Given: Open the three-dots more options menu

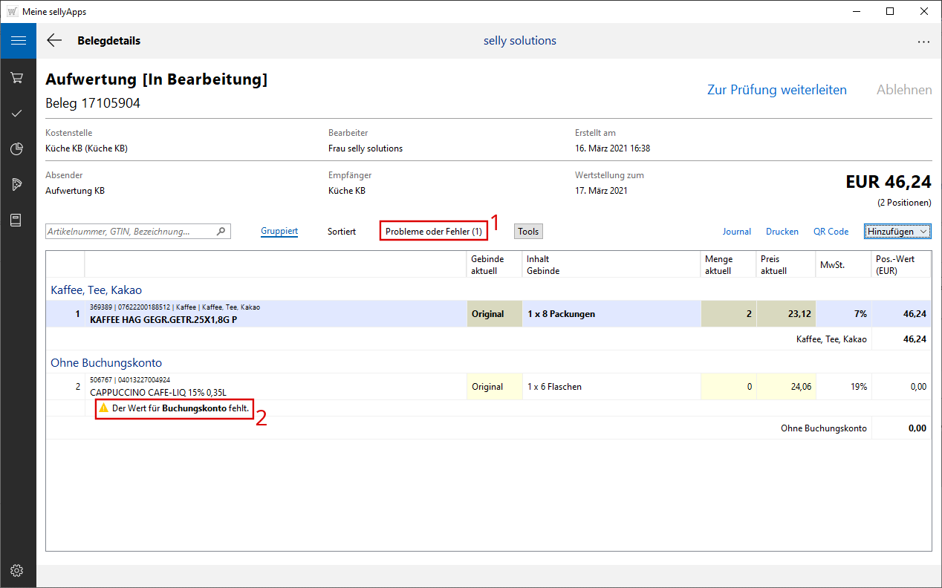Looking at the screenshot, I should tap(923, 42).
